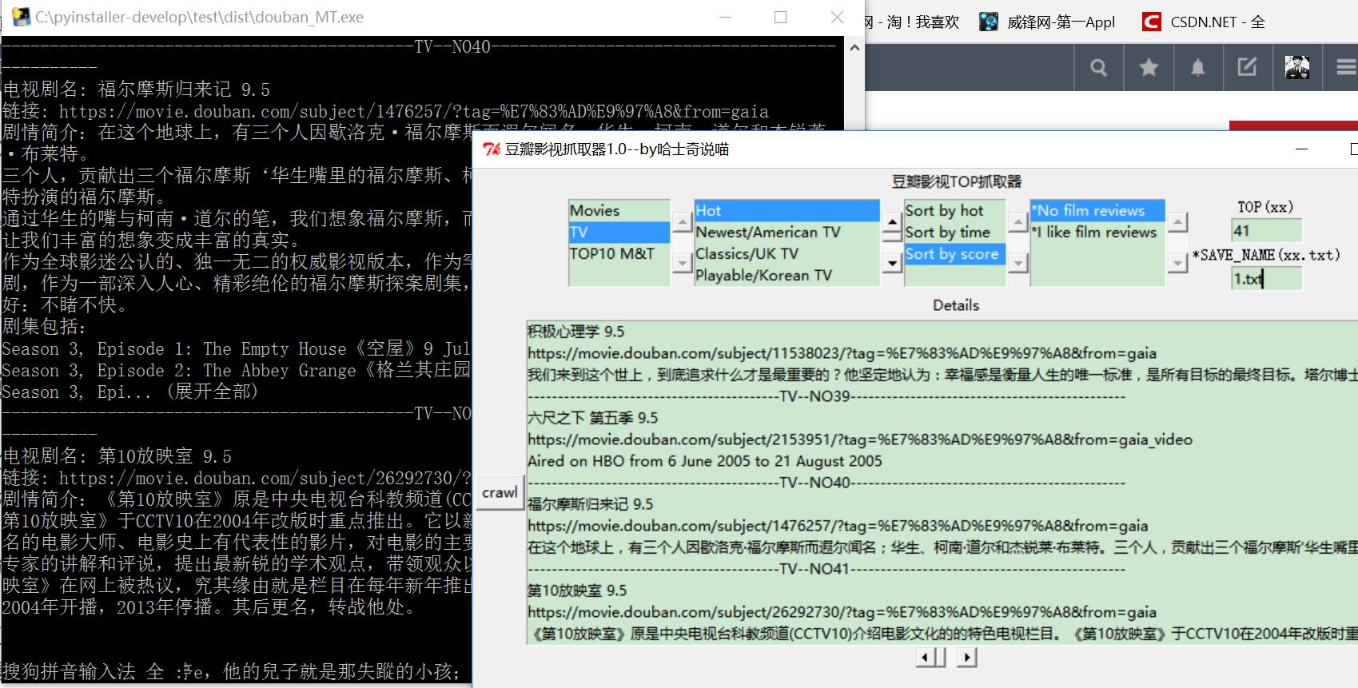Click the down arrow beside the Sort by list
1358x688 pixels.
tap(1018, 262)
